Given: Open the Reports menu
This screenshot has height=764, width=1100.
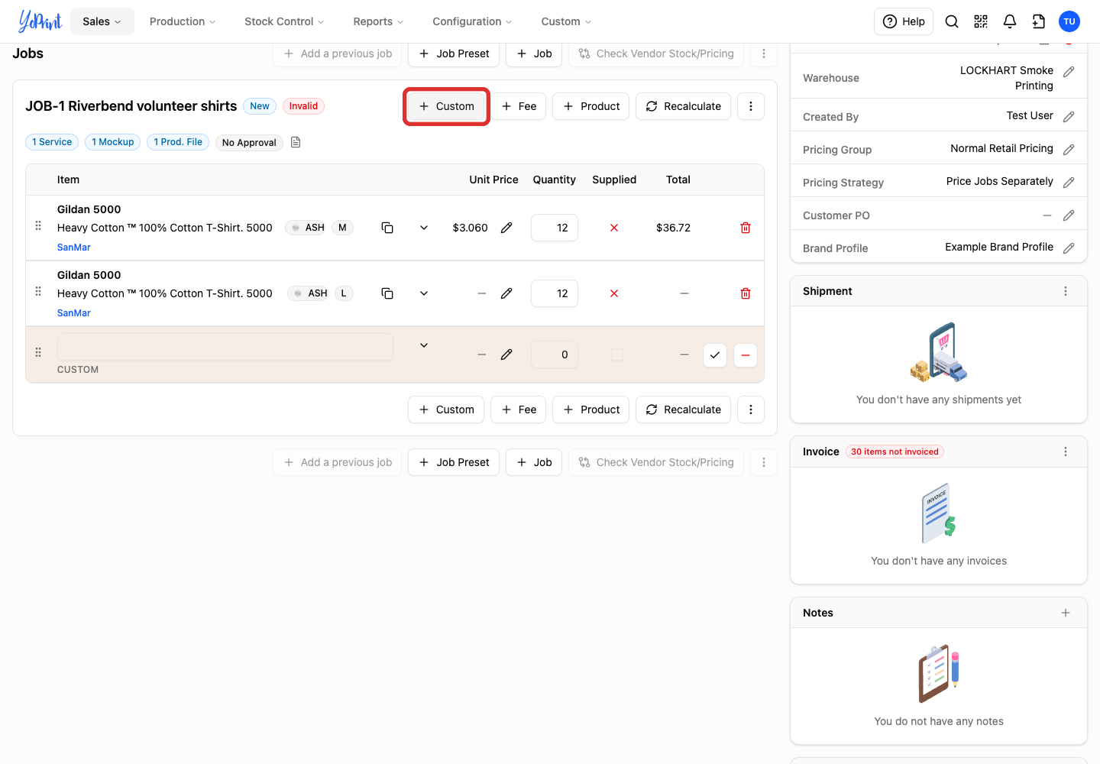Looking at the screenshot, I should coord(378,21).
